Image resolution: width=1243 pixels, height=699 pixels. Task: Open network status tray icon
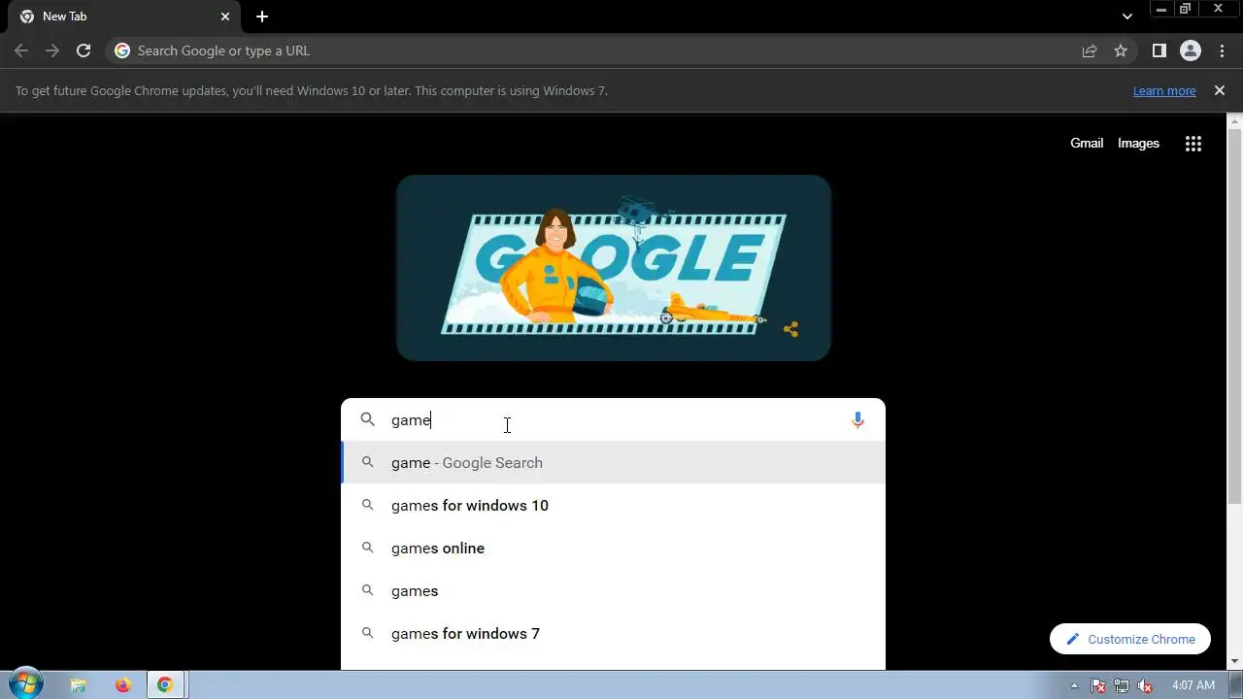pos(1122,685)
